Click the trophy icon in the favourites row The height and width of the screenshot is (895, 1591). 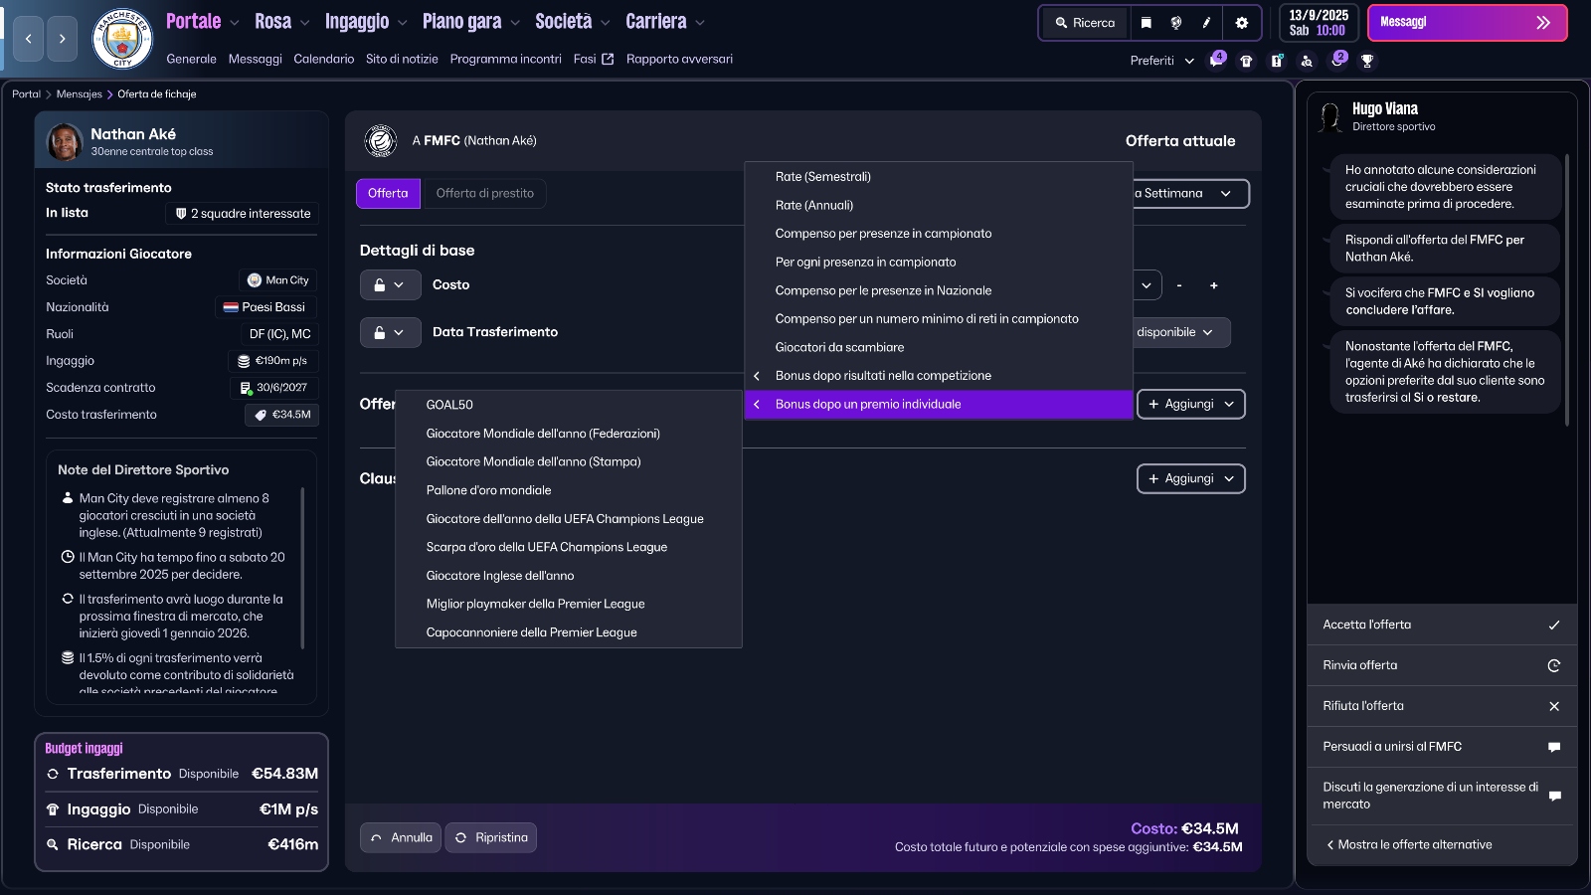coord(1366,61)
